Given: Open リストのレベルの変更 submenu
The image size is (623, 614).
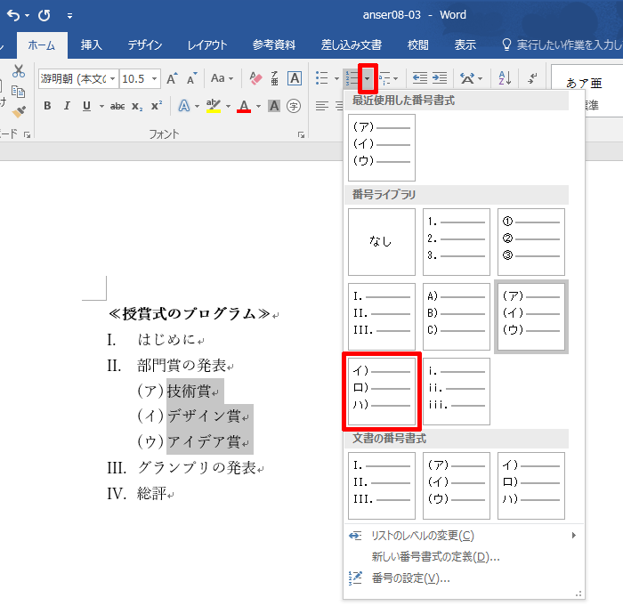Looking at the screenshot, I should pyautogui.click(x=464, y=536).
